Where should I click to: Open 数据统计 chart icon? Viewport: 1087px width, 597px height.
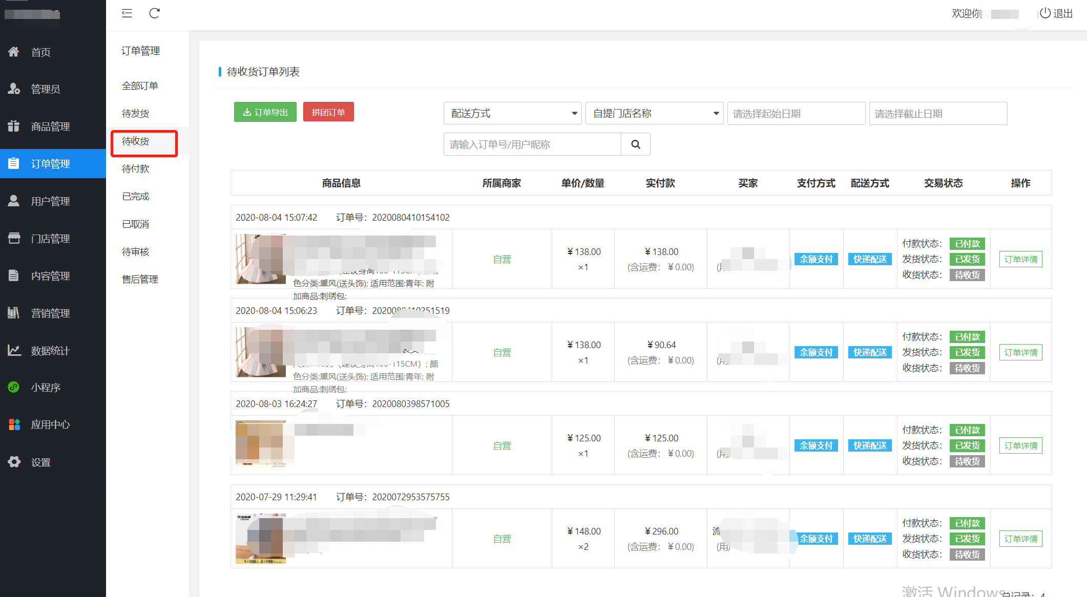14,350
